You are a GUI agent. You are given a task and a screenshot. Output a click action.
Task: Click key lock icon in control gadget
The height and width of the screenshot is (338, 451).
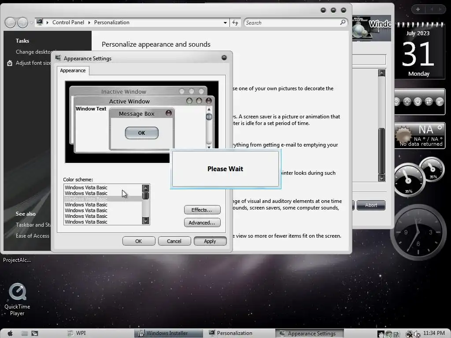click(x=440, y=101)
